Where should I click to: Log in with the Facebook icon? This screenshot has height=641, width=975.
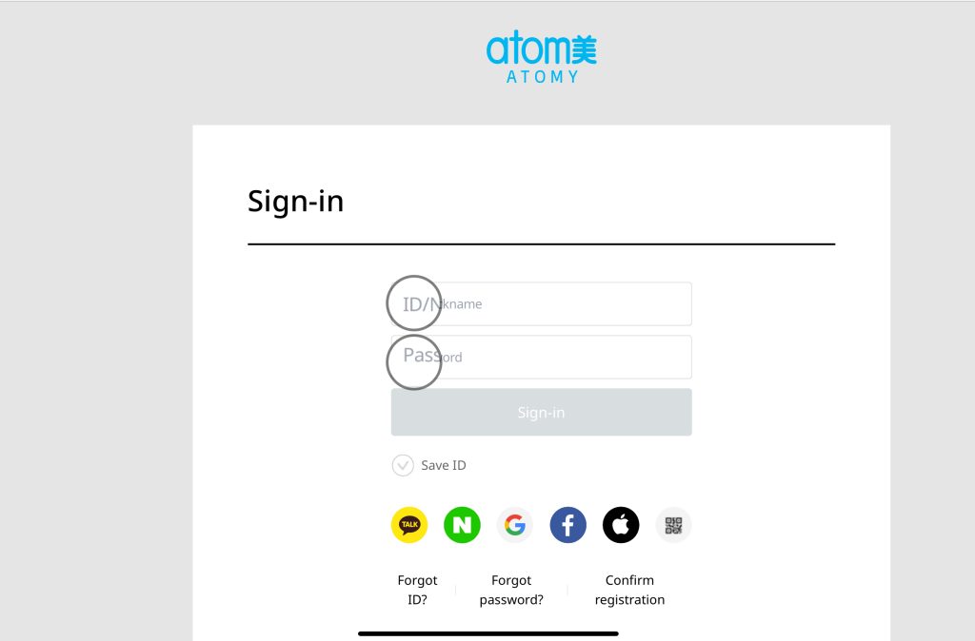567,525
